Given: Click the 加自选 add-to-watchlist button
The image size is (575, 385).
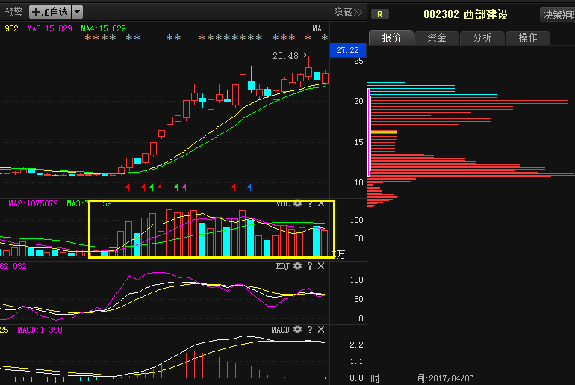Looking at the screenshot, I should pyautogui.click(x=50, y=12).
